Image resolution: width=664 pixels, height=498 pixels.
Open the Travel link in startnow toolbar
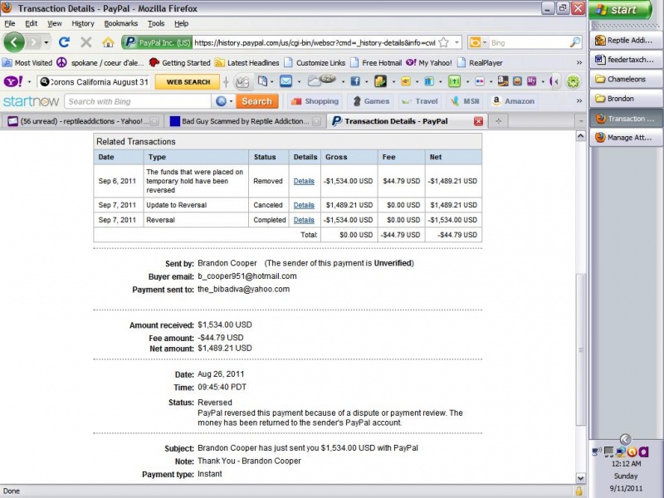tap(420, 101)
